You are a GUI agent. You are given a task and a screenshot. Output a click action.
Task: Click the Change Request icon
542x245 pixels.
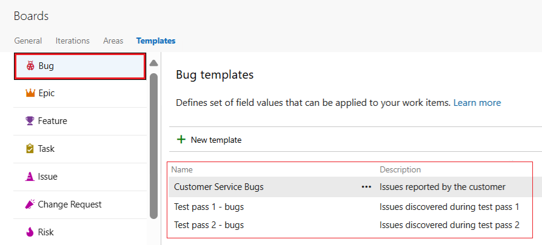30,204
